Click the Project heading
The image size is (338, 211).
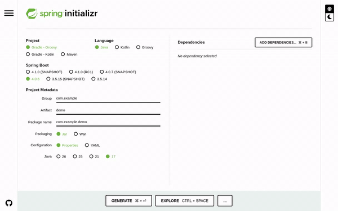click(x=33, y=41)
